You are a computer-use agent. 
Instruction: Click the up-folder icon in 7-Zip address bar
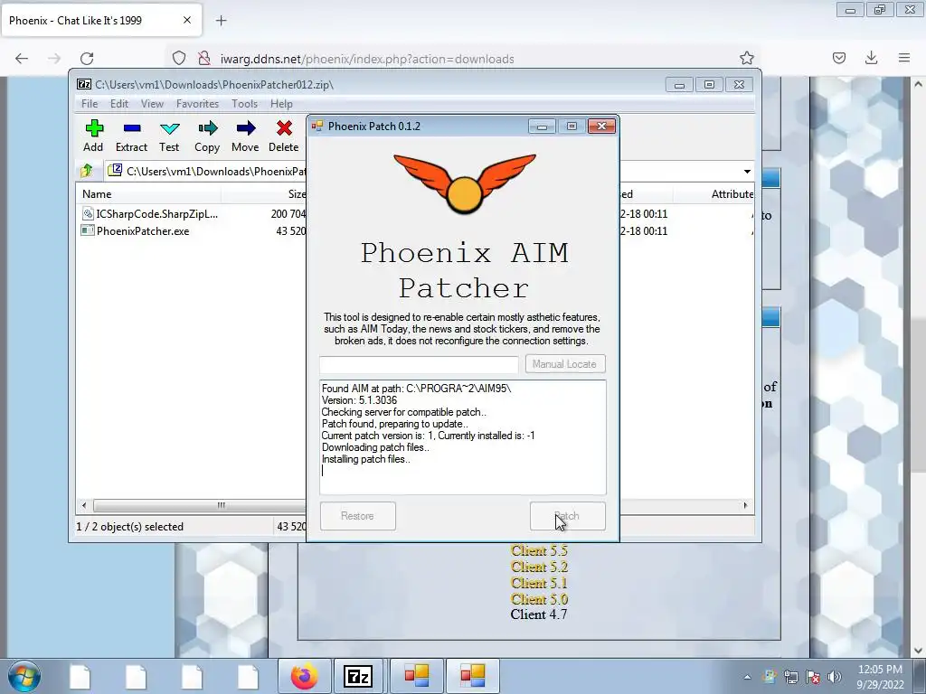[x=87, y=171]
